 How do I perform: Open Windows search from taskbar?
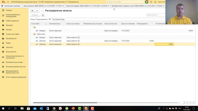[x=9, y=108]
